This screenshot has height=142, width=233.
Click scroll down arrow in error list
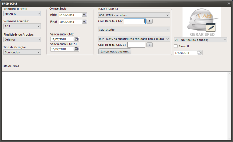(x=230, y=139)
